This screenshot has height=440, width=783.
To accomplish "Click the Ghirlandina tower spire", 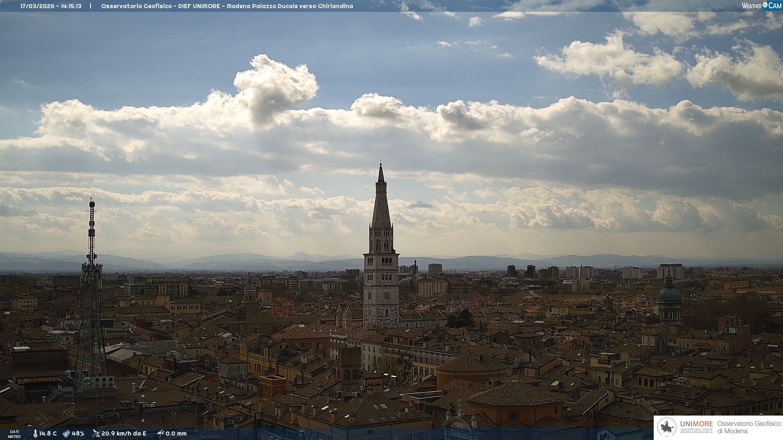I will click(x=381, y=200).
